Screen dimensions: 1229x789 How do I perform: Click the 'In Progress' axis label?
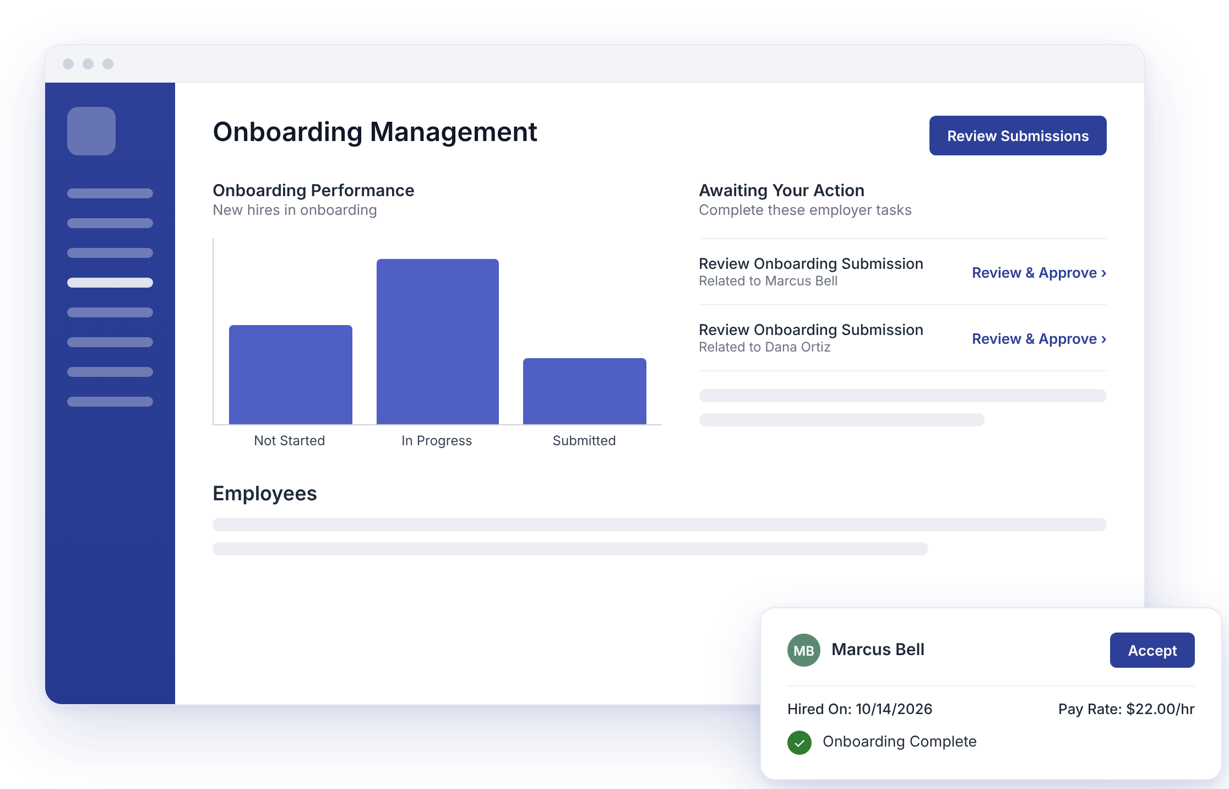[x=437, y=441]
